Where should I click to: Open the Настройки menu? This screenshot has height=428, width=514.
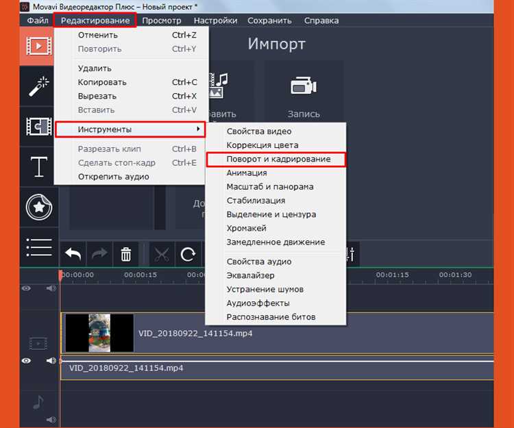215,21
